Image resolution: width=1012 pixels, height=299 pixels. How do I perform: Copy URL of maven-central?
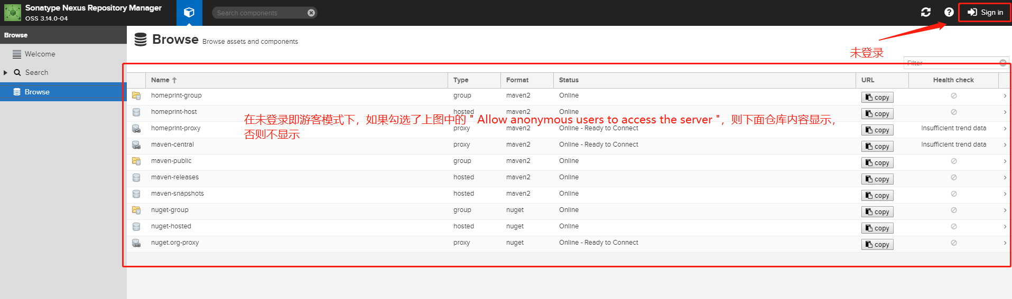point(877,147)
